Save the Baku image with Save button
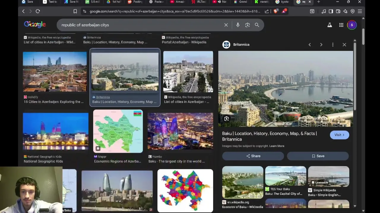This screenshot has width=380, height=213. tap(318, 156)
